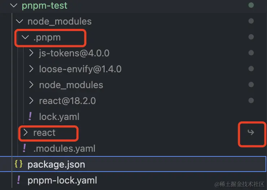The height and width of the screenshot is (190, 267).
Task: Open the pnpm-lock.yaml file
Action: (62, 180)
